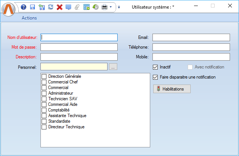This screenshot has width=239, height=156.
Task: Toggle the Faire disparaitre une notification checkbox
Action: (155, 77)
